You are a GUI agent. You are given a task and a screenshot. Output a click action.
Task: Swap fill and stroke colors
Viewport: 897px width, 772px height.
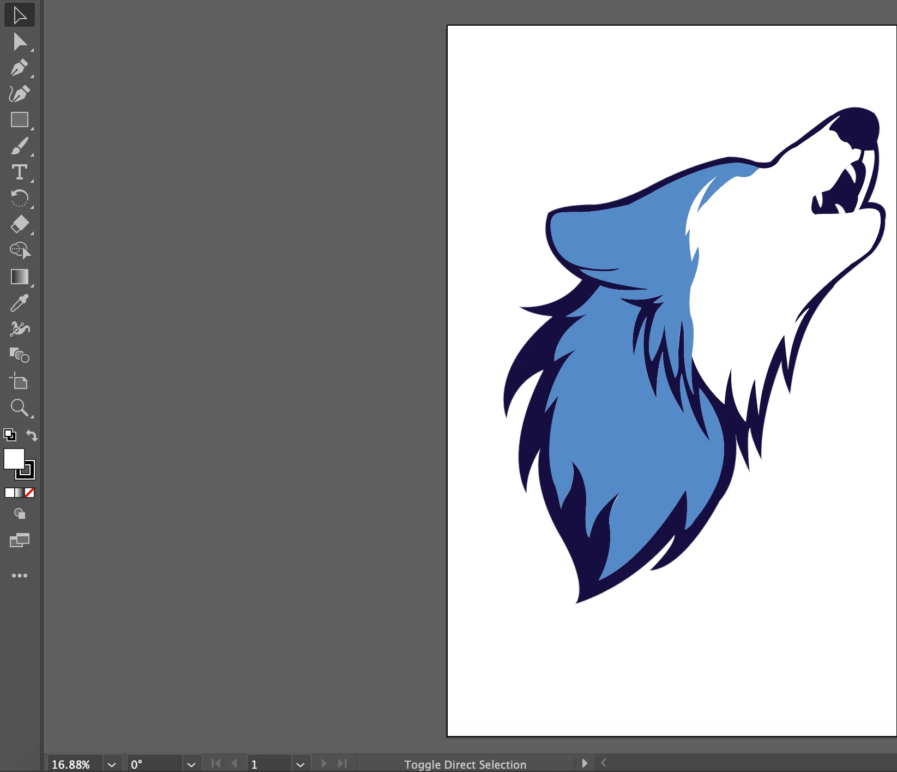click(32, 435)
